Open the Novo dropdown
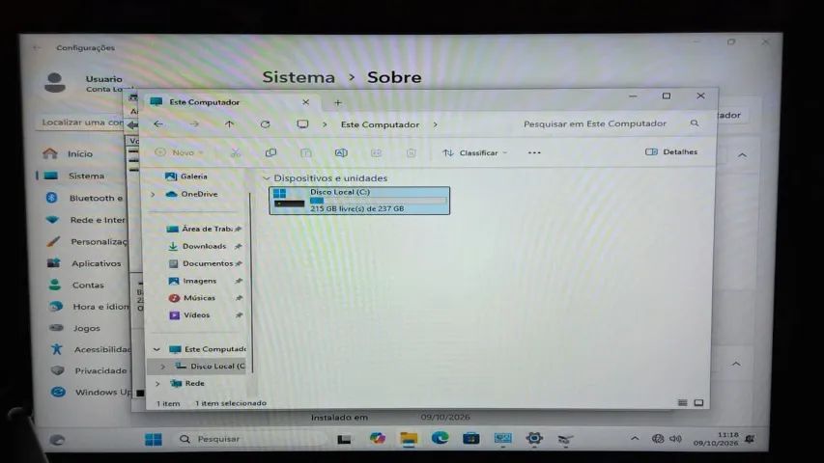This screenshot has height=463, width=824. (180, 152)
